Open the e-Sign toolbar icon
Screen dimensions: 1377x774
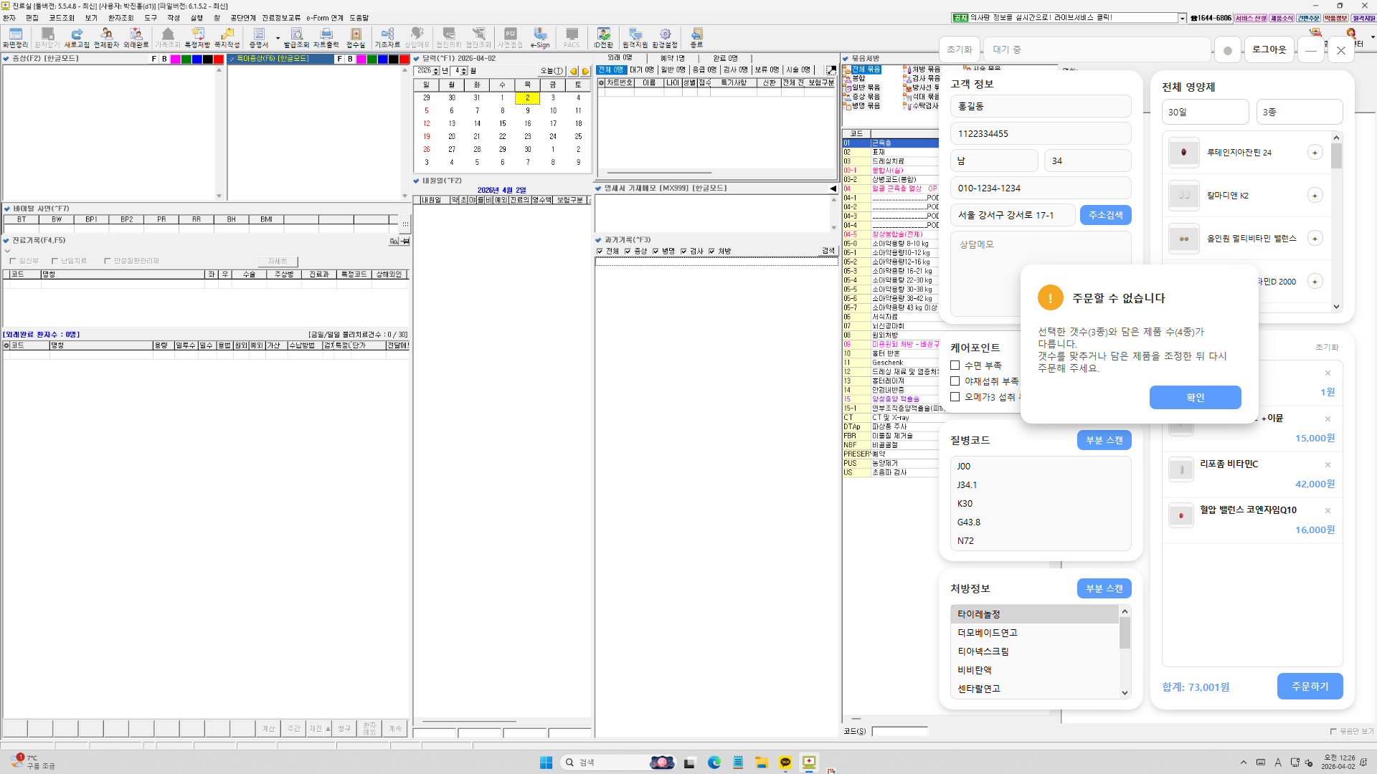(540, 38)
